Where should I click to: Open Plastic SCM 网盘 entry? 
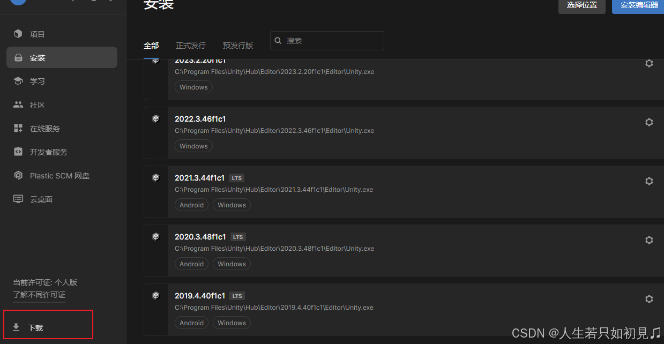[x=62, y=176]
